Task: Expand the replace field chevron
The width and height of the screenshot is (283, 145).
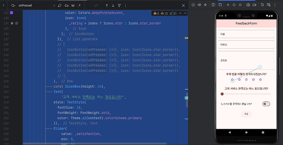Action: pyautogui.click(x=3, y=5)
